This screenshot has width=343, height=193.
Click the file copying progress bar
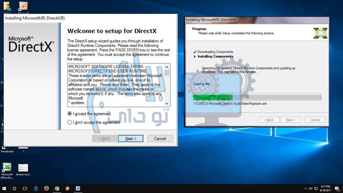(x=257, y=97)
